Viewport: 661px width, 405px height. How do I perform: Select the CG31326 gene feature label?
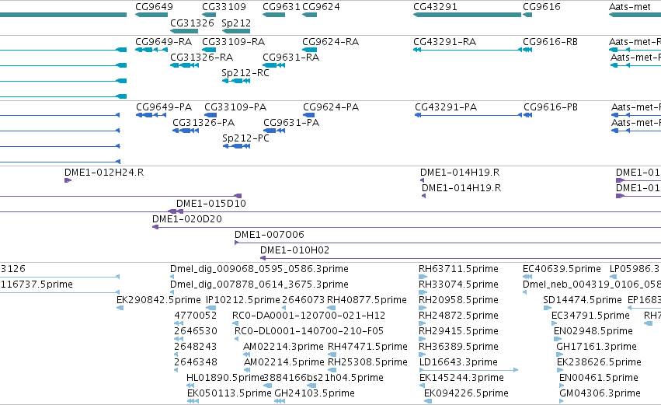[192, 23]
